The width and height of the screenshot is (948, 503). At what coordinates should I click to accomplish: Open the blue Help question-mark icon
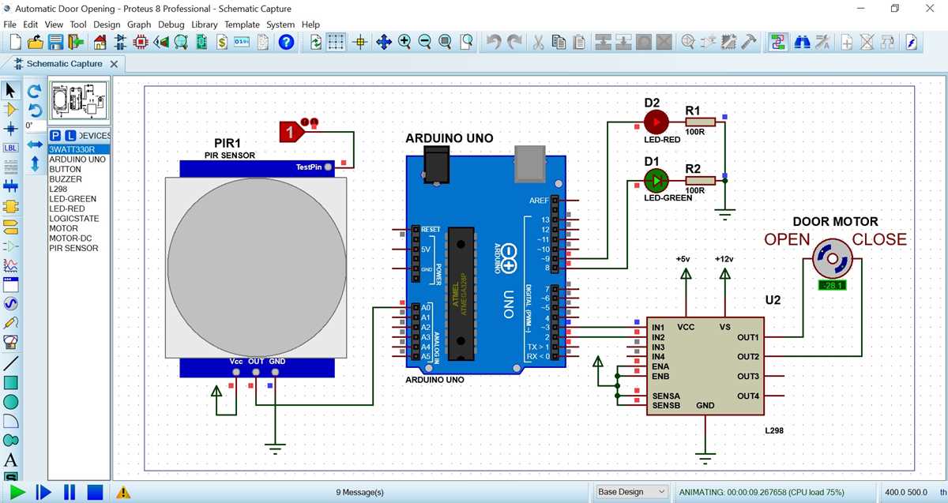coord(287,42)
